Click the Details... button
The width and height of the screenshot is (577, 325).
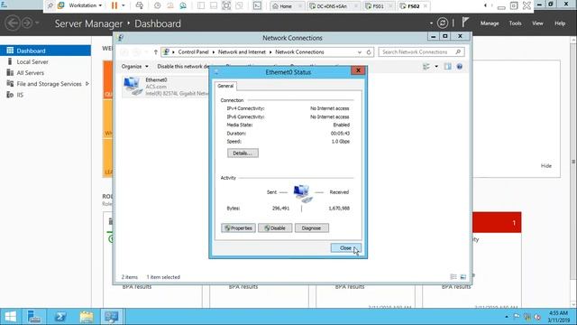243,153
